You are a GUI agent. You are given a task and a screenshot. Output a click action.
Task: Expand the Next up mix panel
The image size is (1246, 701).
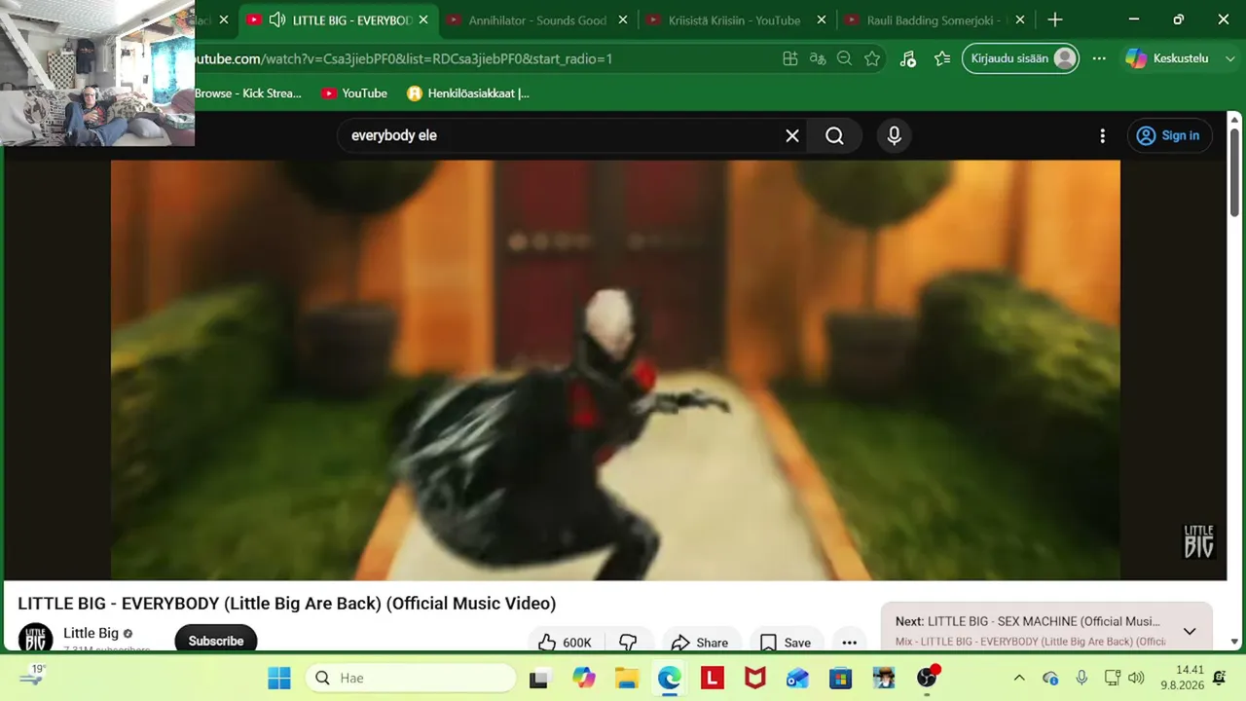pos(1190,631)
